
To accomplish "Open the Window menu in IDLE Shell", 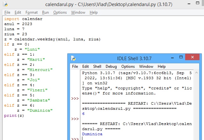I will tap(146, 66).
